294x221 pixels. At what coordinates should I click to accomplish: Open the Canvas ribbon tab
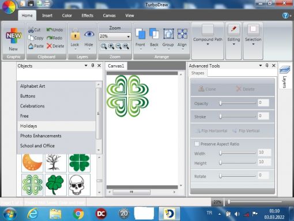109,16
